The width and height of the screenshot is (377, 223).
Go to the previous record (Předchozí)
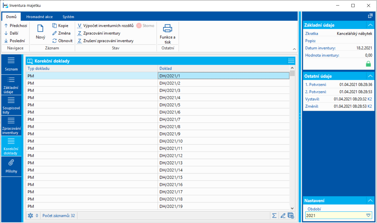(x=16, y=26)
